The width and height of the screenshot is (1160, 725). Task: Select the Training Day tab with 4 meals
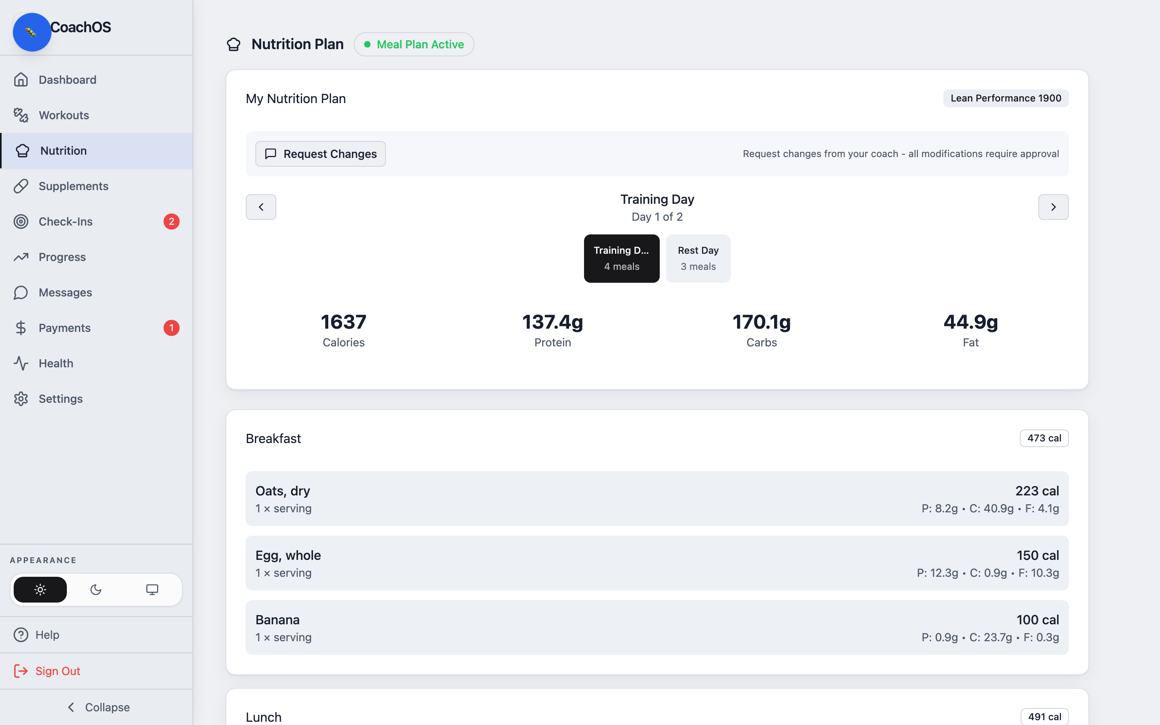[621, 259]
